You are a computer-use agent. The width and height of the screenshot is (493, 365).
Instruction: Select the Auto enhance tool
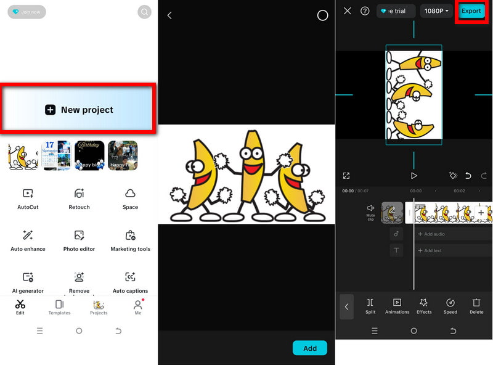pos(28,239)
